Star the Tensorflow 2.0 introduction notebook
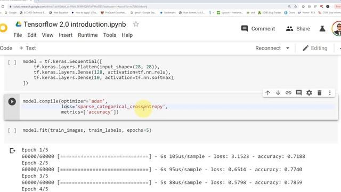 click(x=136, y=24)
